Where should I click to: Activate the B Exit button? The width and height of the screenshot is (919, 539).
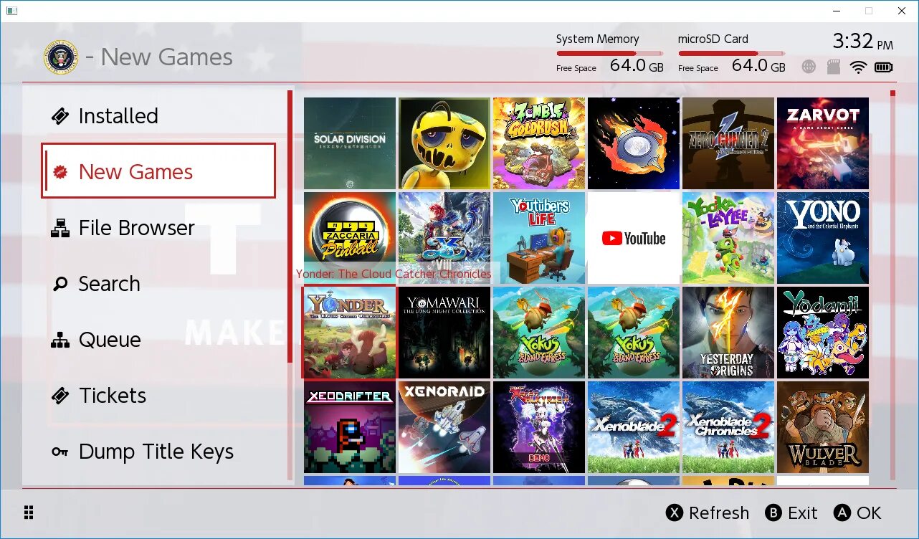791,513
